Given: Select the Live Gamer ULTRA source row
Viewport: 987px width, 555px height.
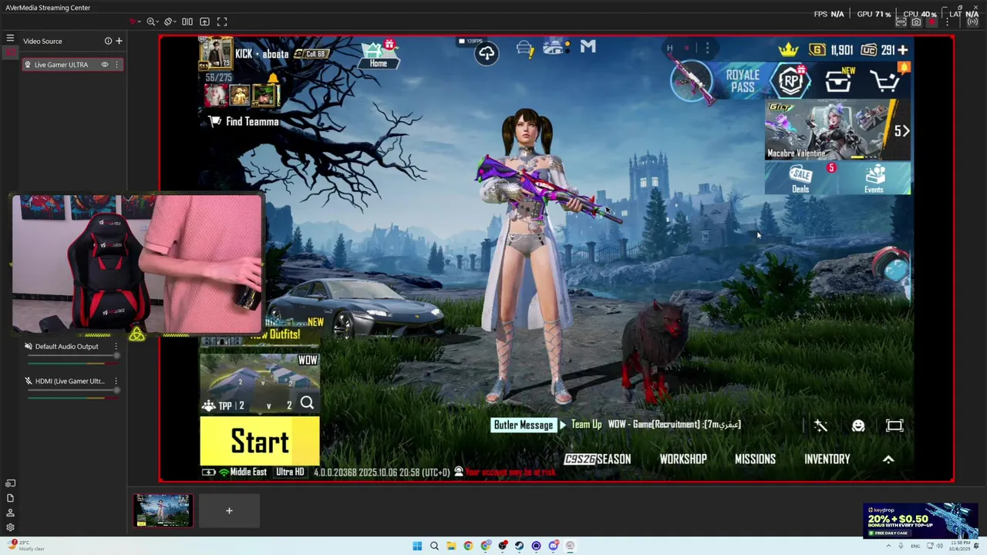Looking at the screenshot, I should (x=72, y=65).
